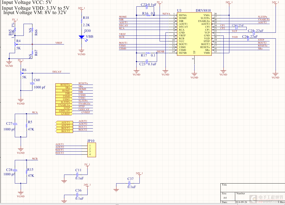
Task: Select the RCA net label above R5
Action: click(x=35, y=112)
